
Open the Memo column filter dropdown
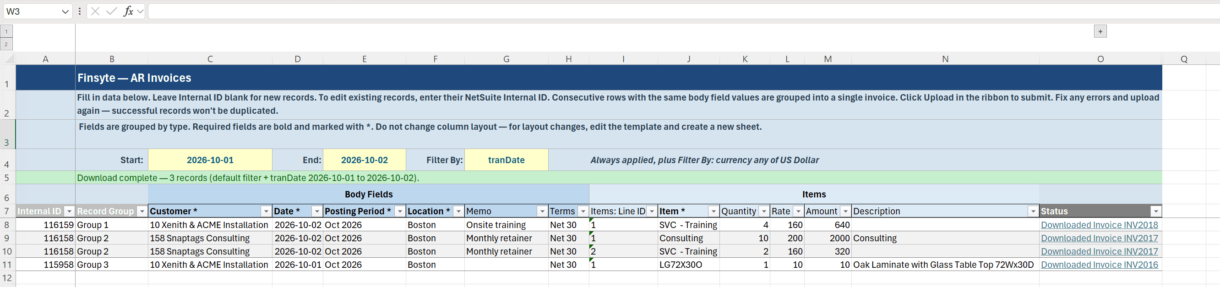point(542,211)
